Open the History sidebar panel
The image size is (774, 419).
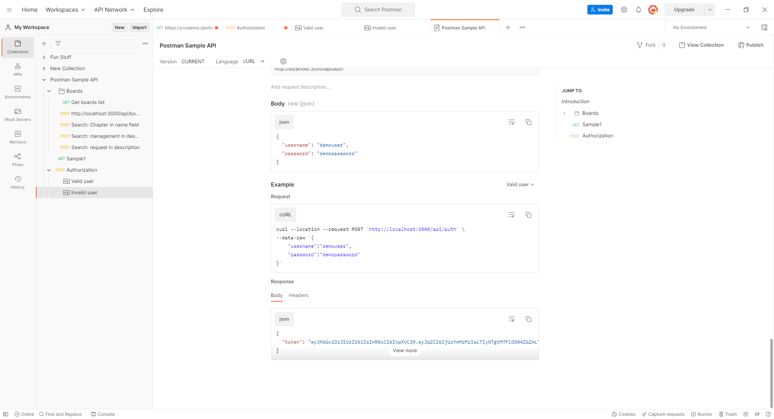(x=18, y=183)
